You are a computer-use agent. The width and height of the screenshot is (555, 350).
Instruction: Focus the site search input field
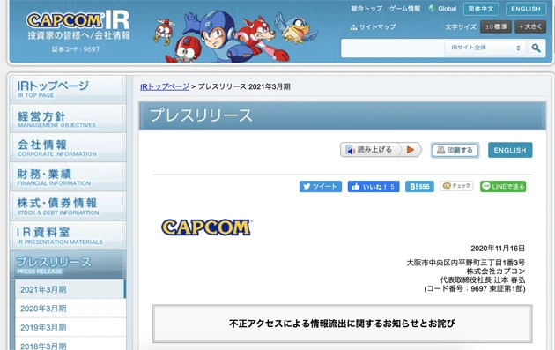coord(393,48)
